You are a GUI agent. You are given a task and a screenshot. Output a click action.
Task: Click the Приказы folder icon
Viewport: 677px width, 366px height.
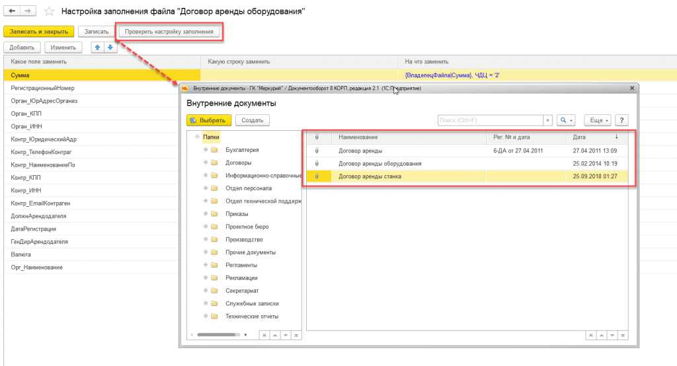pyautogui.click(x=214, y=213)
